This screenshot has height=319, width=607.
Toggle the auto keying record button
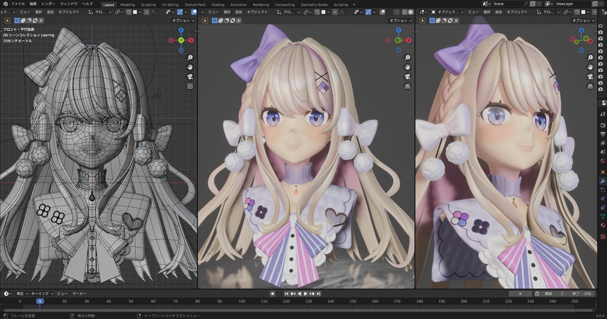pos(272,294)
